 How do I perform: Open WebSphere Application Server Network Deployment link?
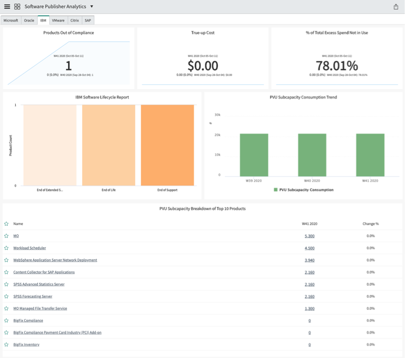coord(55,261)
